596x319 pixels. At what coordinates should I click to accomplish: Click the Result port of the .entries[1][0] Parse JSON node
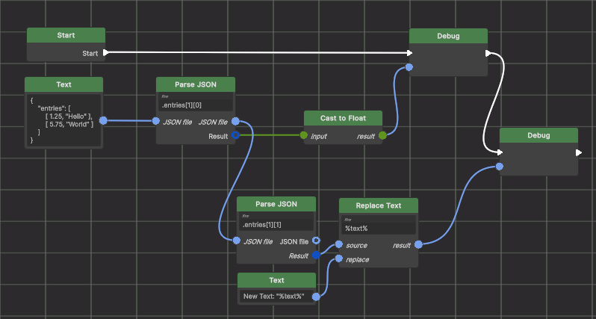pyautogui.click(x=235, y=135)
